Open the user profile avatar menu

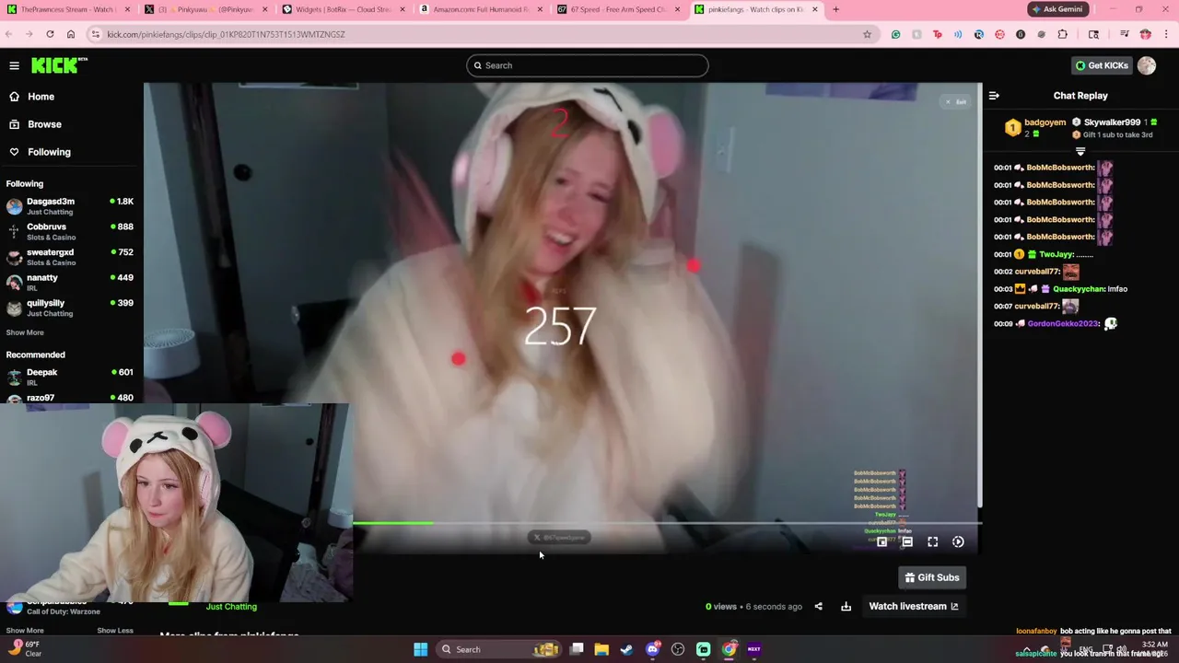1147,65
